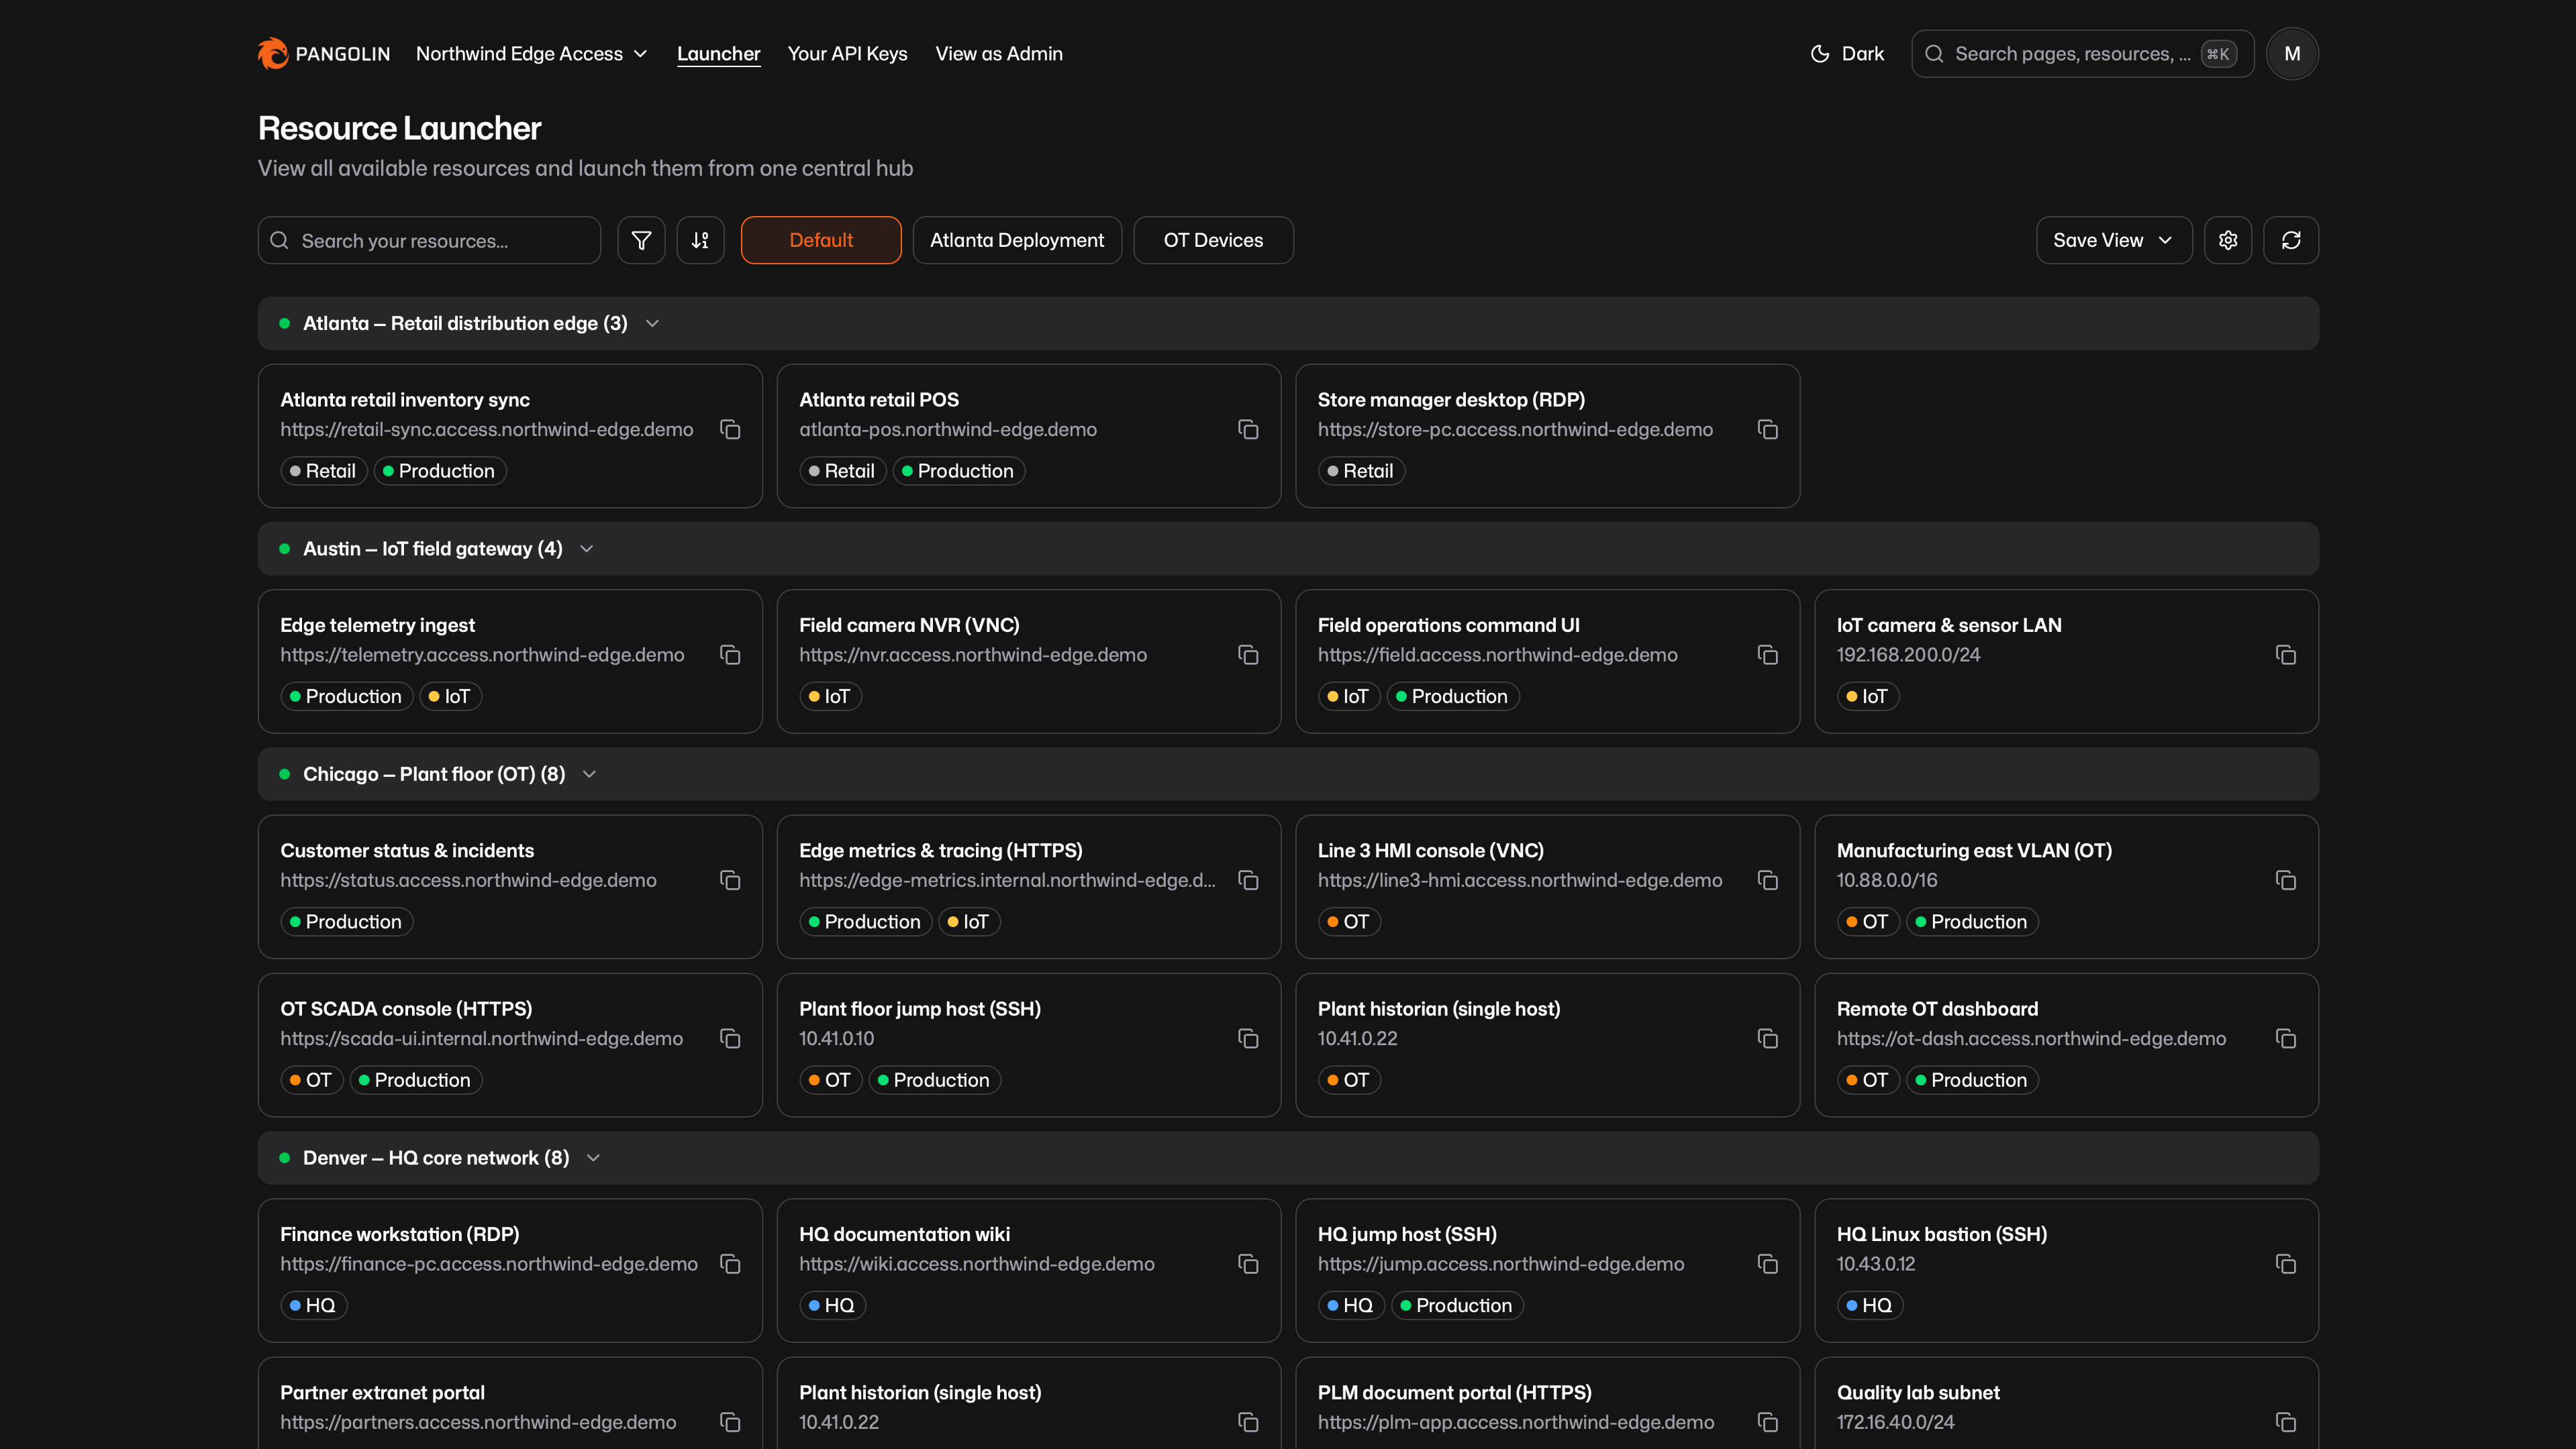Click Production tag on Customer status card

pyautogui.click(x=346, y=921)
